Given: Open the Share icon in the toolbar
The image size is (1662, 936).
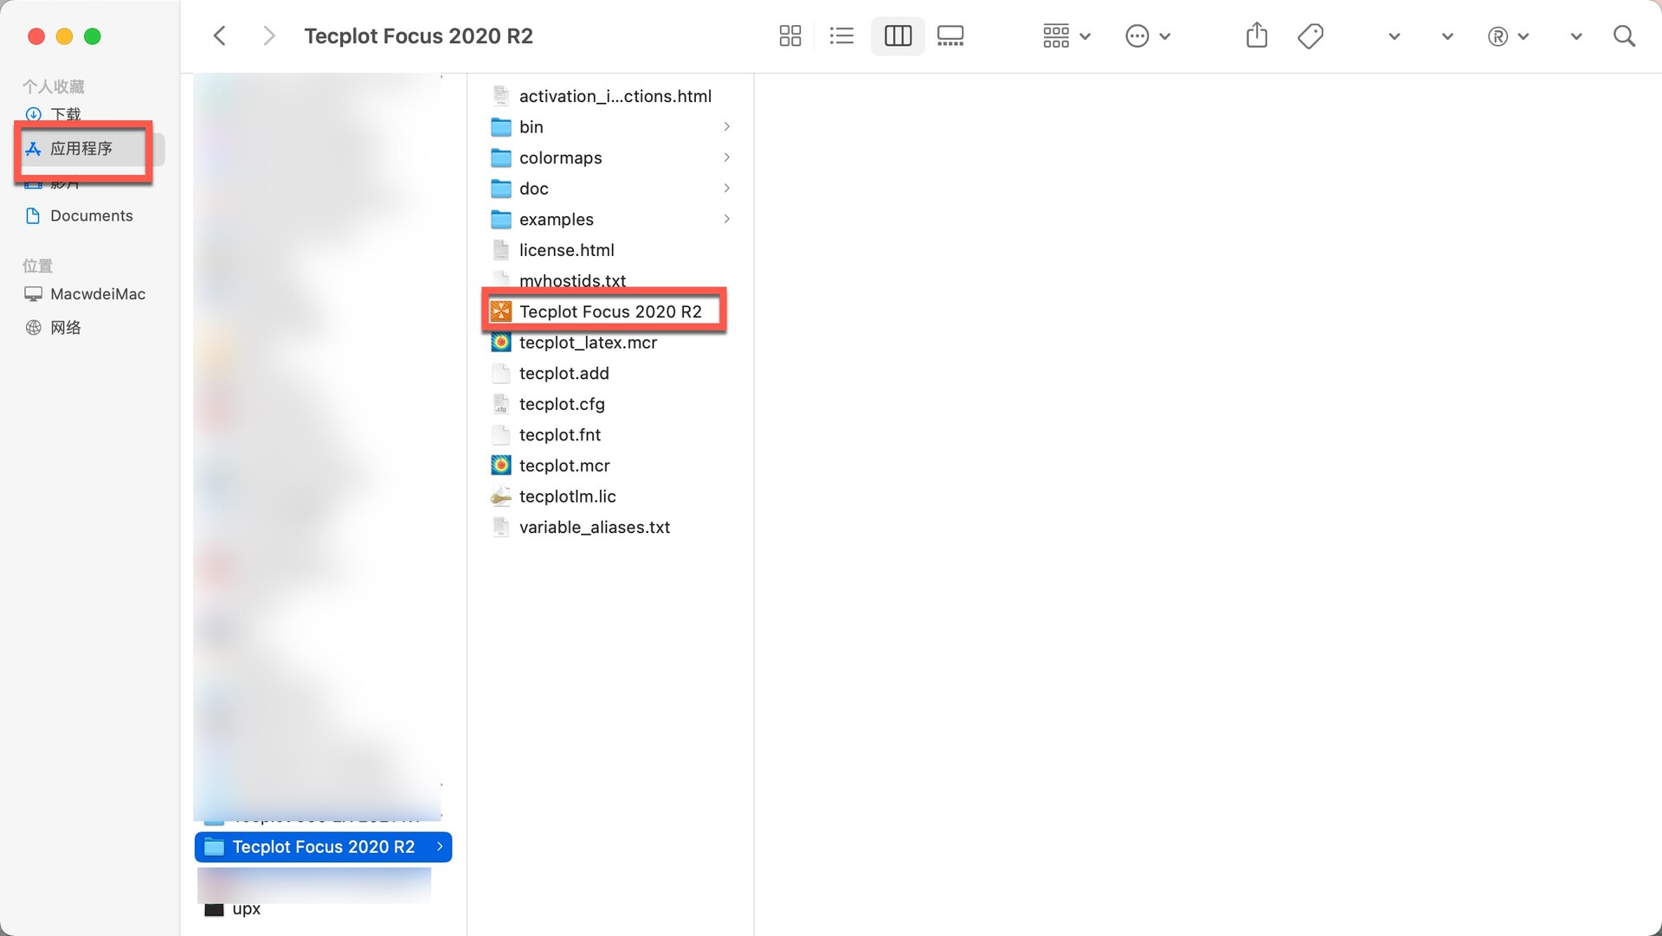Looking at the screenshot, I should pyautogui.click(x=1256, y=35).
